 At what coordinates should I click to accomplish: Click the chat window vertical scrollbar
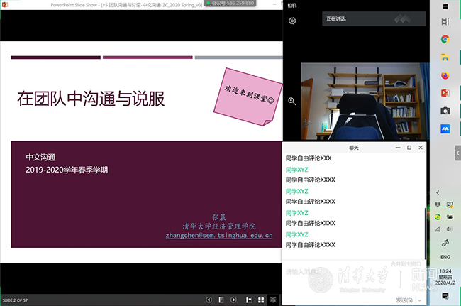[426, 227]
